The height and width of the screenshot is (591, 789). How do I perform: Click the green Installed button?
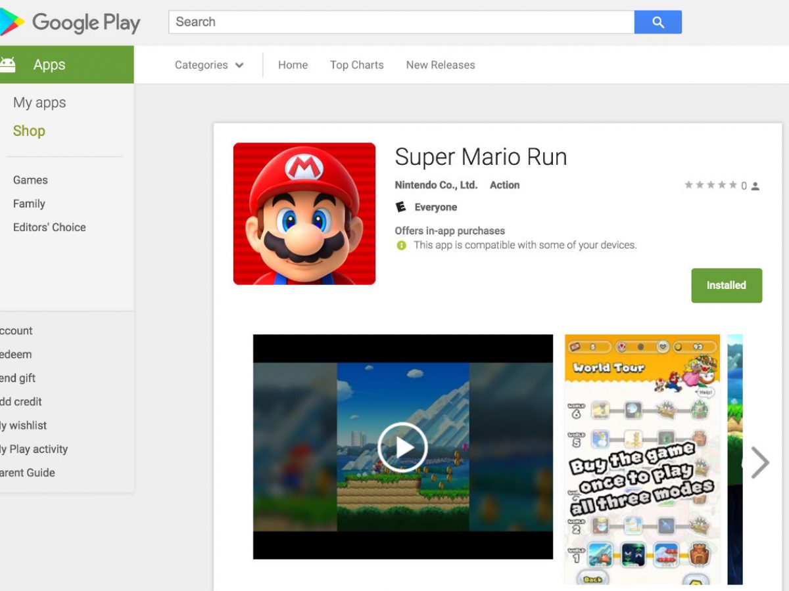tap(727, 286)
